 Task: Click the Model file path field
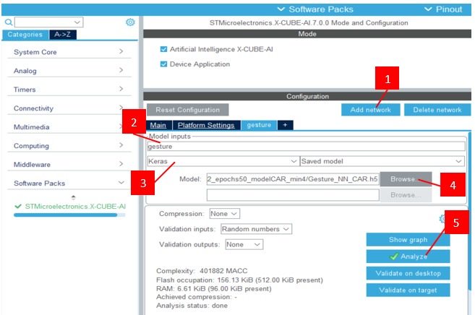pyautogui.click(x=293, y=179)
